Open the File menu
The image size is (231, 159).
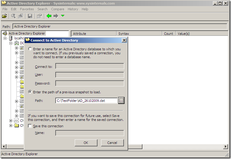pyautogui.click(x=5, y=9)
